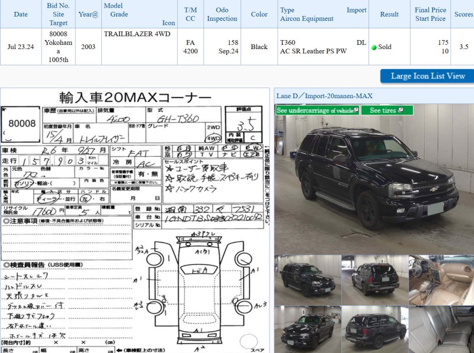474x353 pixels.
Task: Open the rear three-quarter lower thumbnail
Action: tap(373, 329)
